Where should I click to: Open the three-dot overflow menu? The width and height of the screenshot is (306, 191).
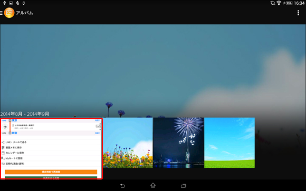(x=298, y=13)
